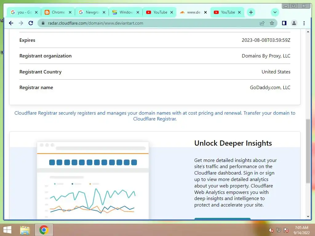Click the 'Registrar name' label
Screen dimensions: 315x236
(36, 88)
